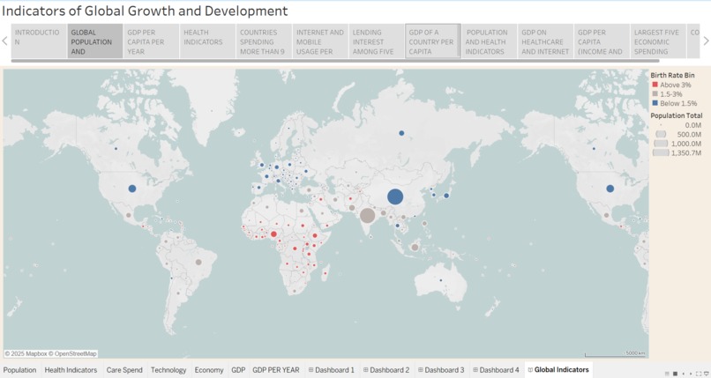
Task: Switch to the Technology sheet tab
Action: [x=168, y=370]
